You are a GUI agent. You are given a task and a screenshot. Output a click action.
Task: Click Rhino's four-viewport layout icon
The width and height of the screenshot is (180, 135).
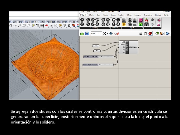pos(42,25)
